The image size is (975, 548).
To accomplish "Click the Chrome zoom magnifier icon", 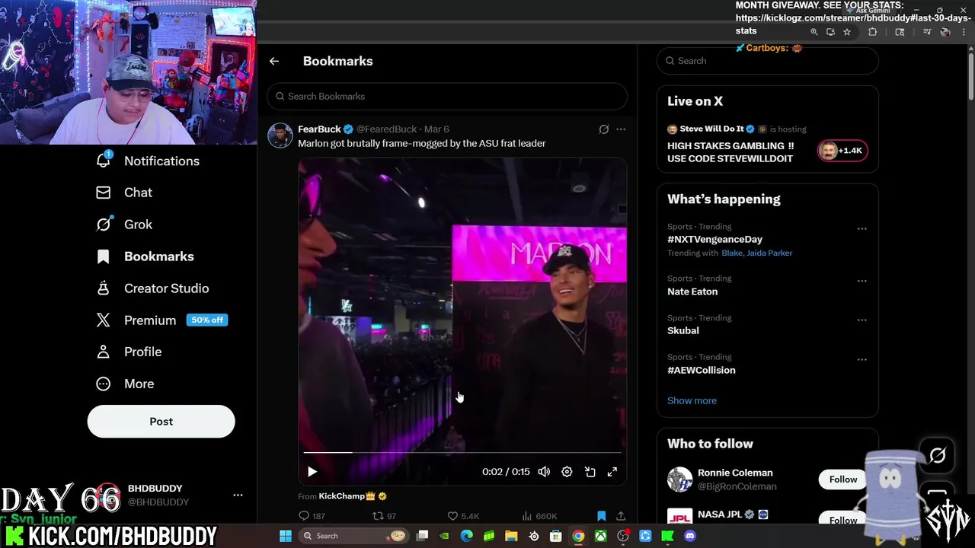I will click(814, 32).
